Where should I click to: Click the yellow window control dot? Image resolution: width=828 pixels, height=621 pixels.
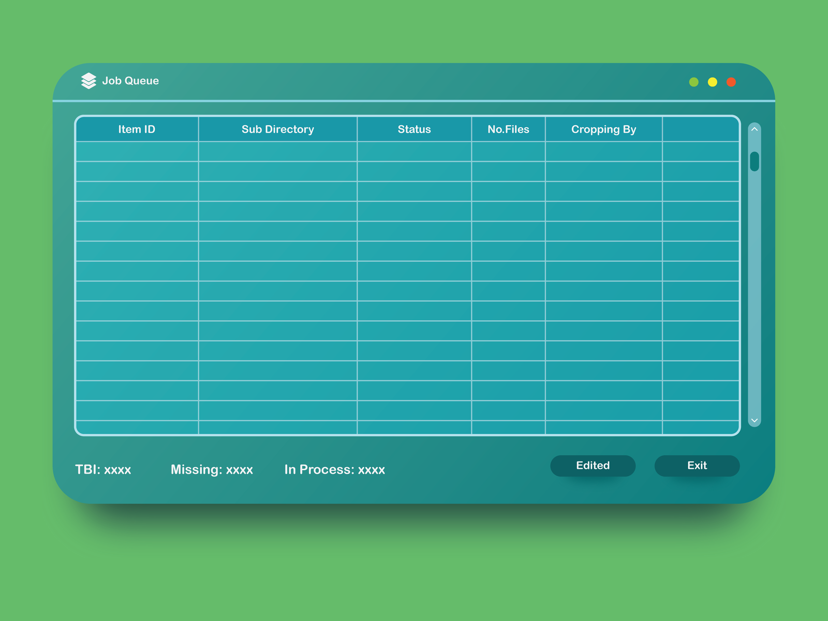pyautogui.click(x=713, y=82)
